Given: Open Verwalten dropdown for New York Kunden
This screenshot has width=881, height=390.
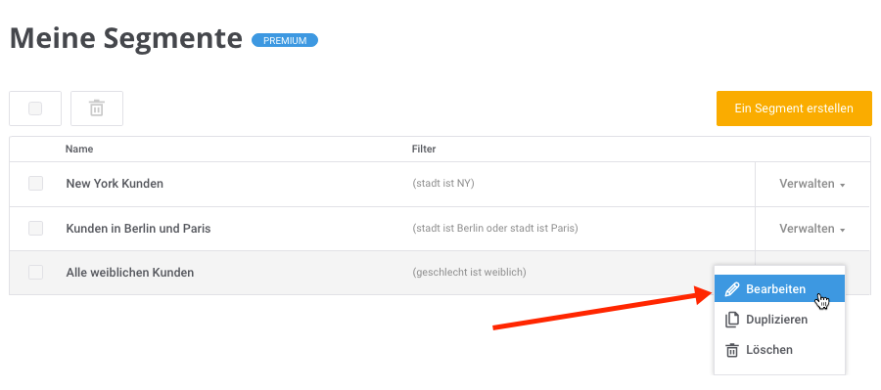Looking at the screenshot, I should [811, 184].
